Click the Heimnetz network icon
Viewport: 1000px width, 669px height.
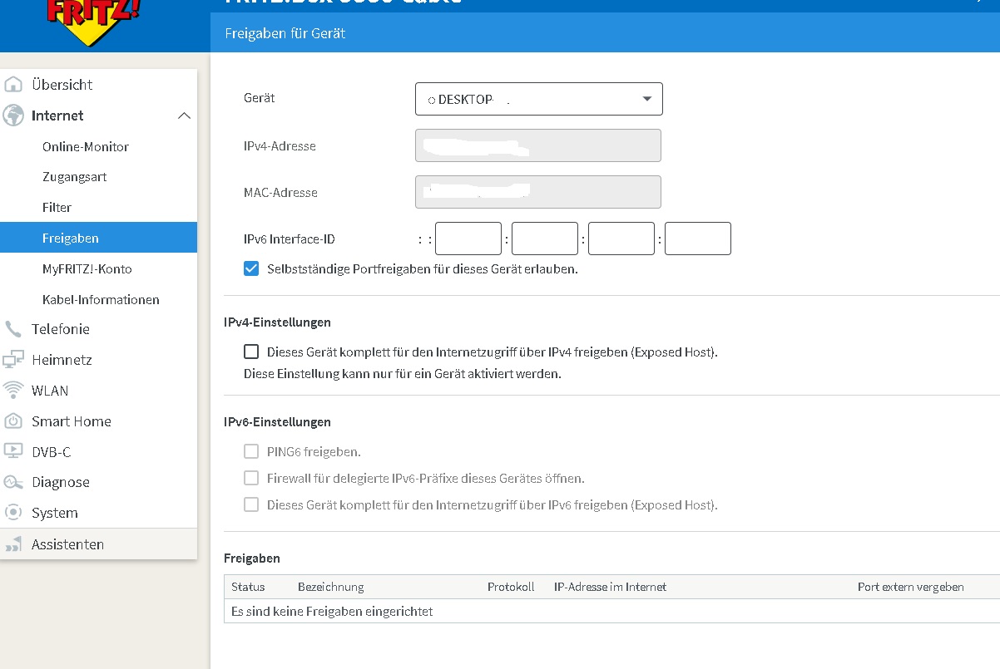point(13,360)
